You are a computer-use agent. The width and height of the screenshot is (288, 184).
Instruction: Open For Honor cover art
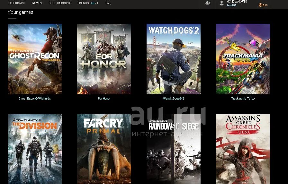tap(104, 59)
